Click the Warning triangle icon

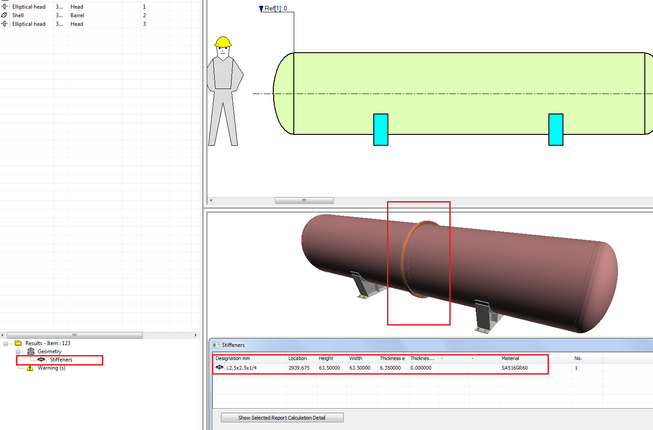pyautogui.click(x=30, y=368)
